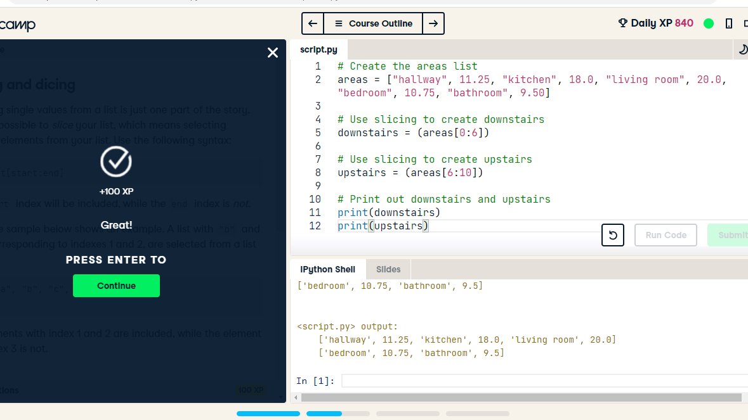The width and height of the screenshot is (748, 420).
Task: Click print(upstairs) on line 12
Action: [x=383, y=226]
